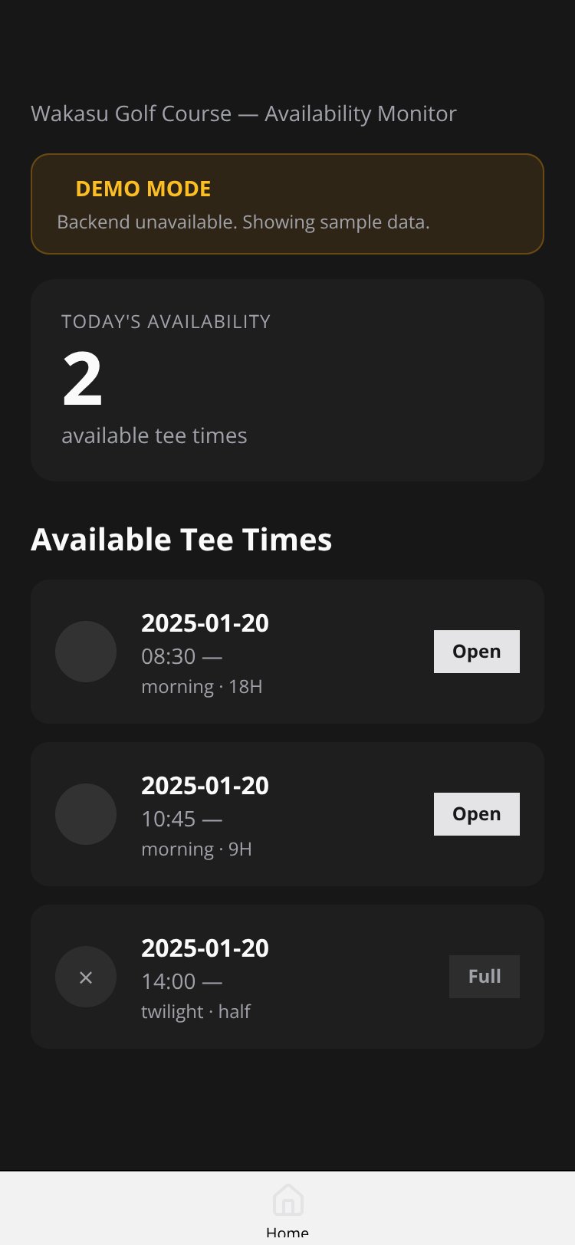Image resolution: width=575 pixels, height=1245 pixels.
Task: Click the "morning · 18H" detail line
Action: pos(202,687)
